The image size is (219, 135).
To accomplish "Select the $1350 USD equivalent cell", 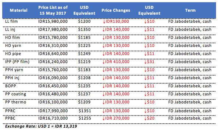I will pyautogui.click(x=84, y=29).
